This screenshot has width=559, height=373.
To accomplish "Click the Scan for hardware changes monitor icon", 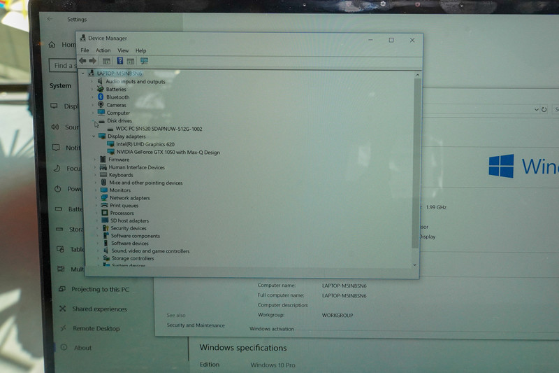I will (144, 61).
